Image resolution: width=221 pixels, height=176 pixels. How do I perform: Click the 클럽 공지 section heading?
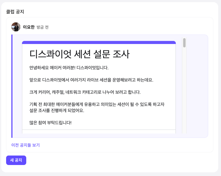point(15,12)
